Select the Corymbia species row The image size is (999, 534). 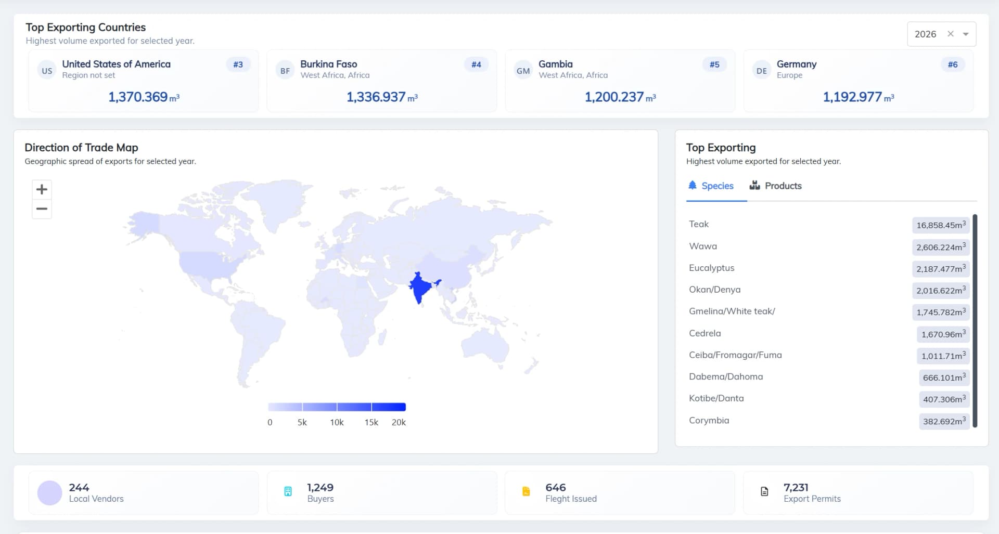(x=828, y=421)
